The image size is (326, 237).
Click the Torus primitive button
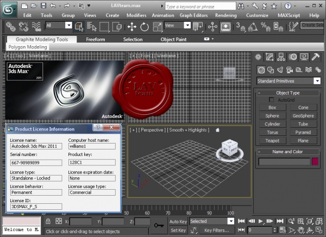(272, 133)
